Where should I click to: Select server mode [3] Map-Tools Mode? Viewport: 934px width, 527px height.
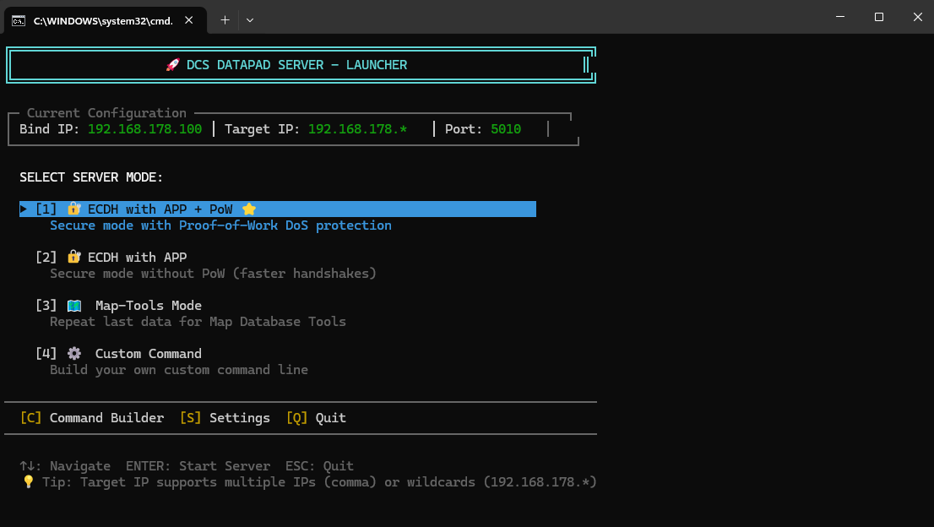148,305
